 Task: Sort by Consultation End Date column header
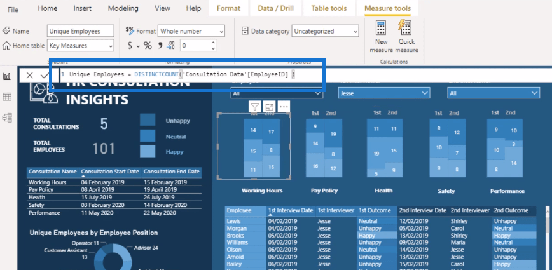pyautogui.click(x=172, y=172)
